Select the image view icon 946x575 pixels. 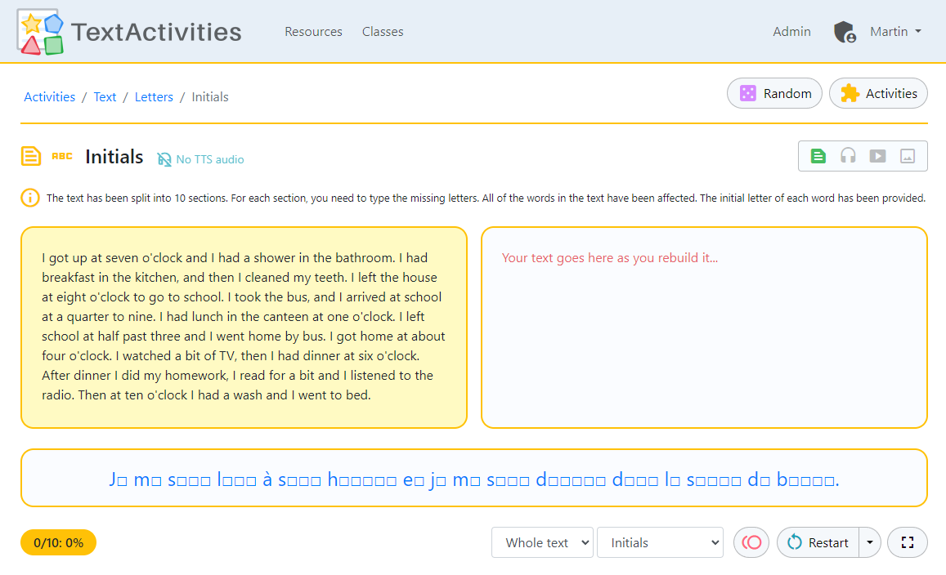click(x=908, y=156)
